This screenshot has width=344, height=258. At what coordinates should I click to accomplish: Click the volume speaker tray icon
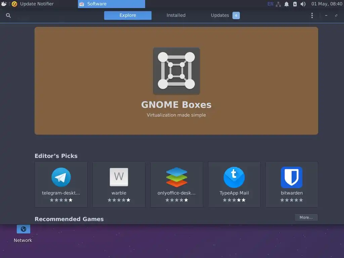[303, 4]
